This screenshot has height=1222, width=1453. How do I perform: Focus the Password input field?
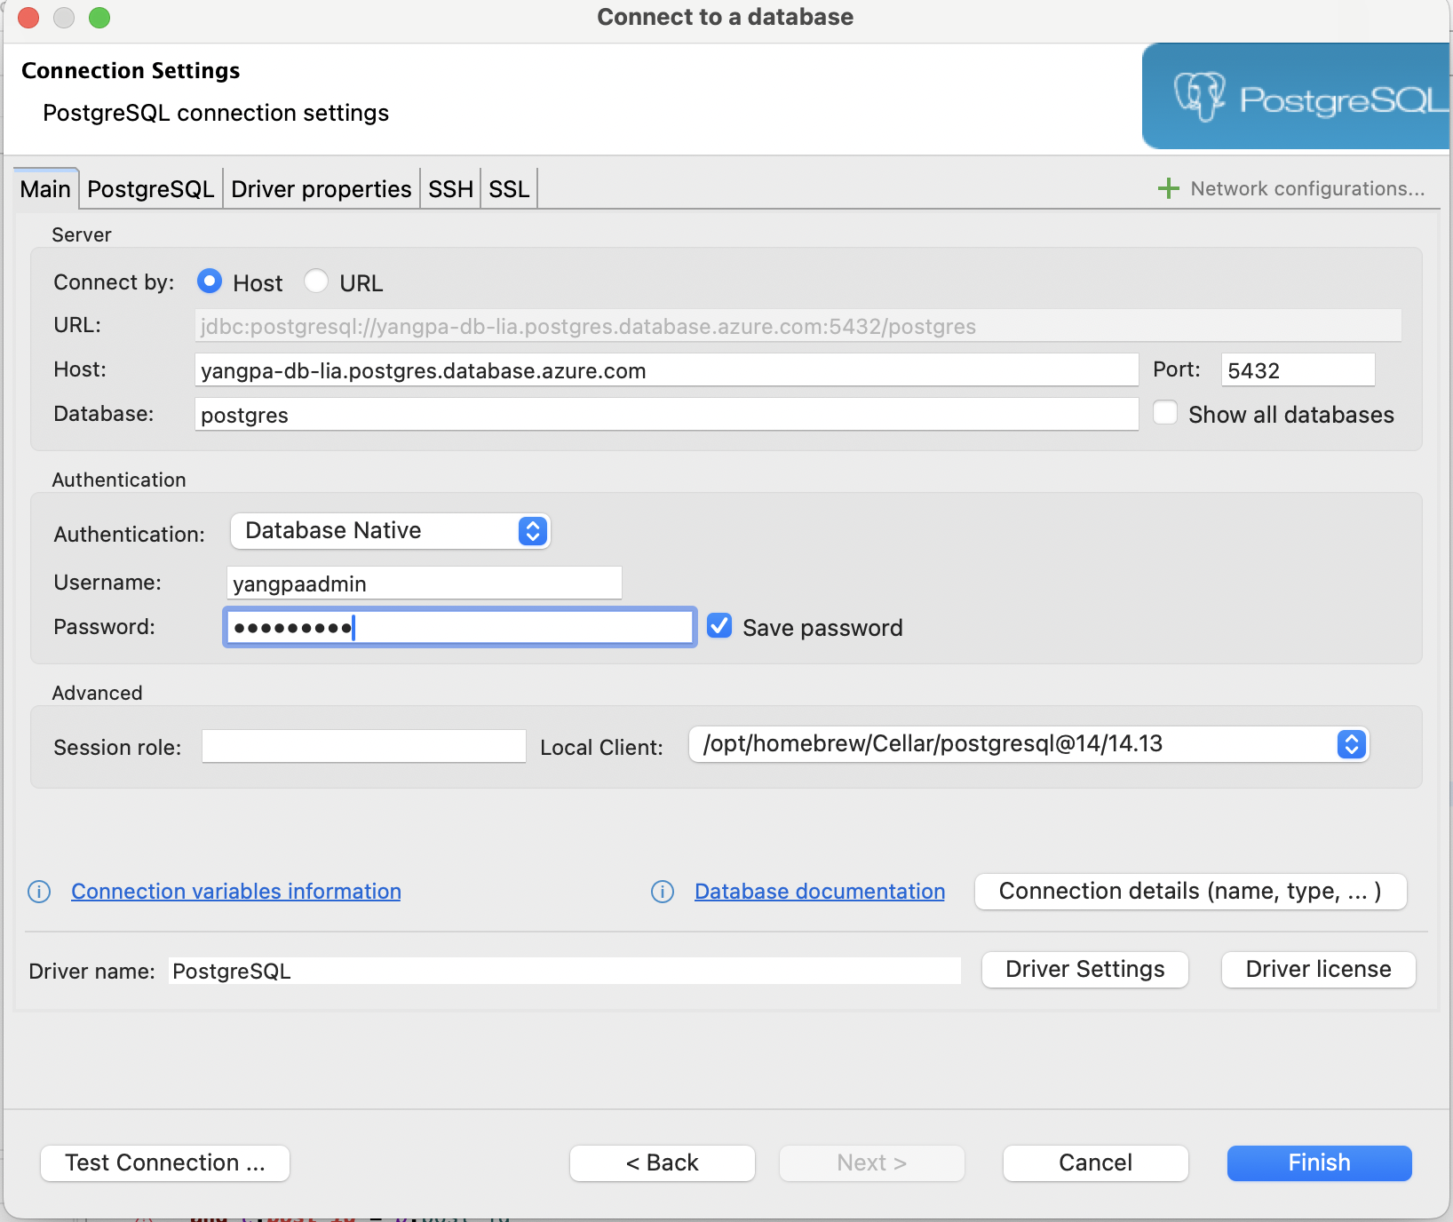coord(459,627)
